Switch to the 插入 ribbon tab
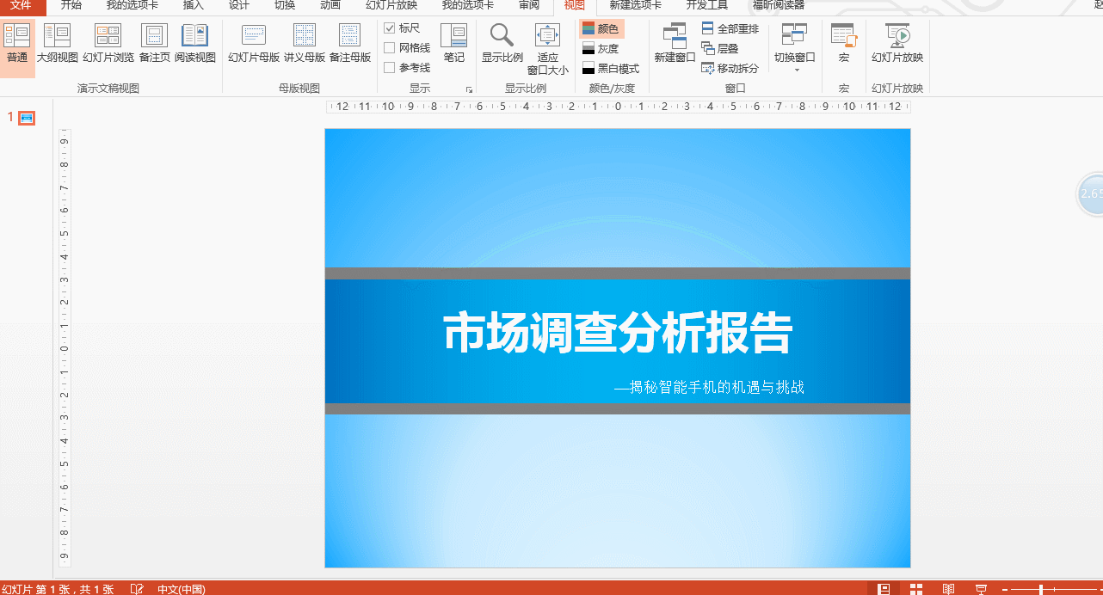This screenshot has height=595, width=1103. (x=194, y=6)
